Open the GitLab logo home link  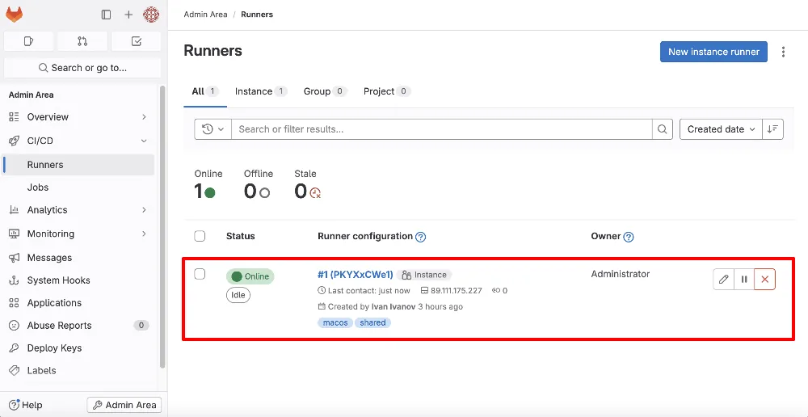15,15
